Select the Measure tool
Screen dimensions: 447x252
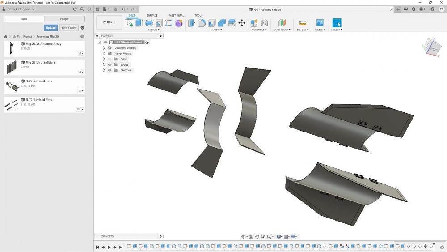(303, 23)
